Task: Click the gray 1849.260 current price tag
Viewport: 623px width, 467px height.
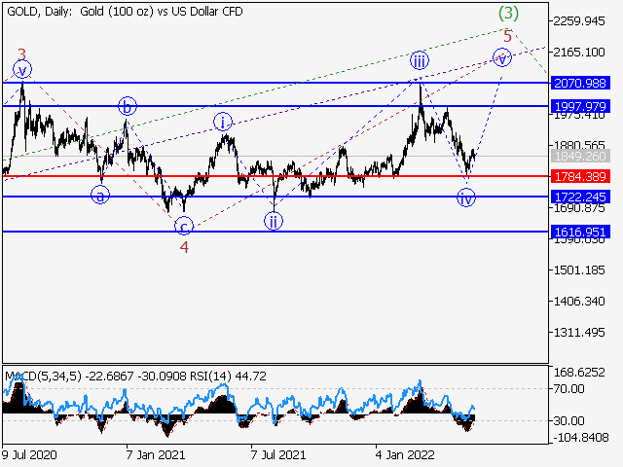Action: click(x=580, y=156)
